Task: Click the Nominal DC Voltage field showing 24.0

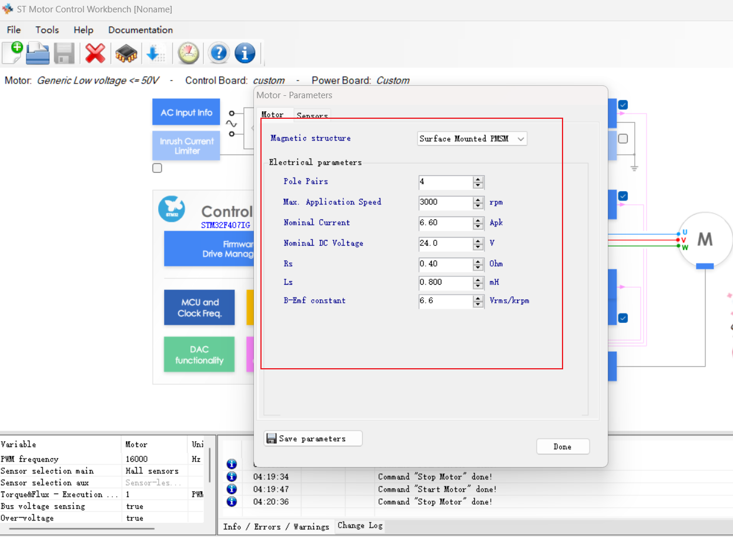Action: tap(446, 244)
